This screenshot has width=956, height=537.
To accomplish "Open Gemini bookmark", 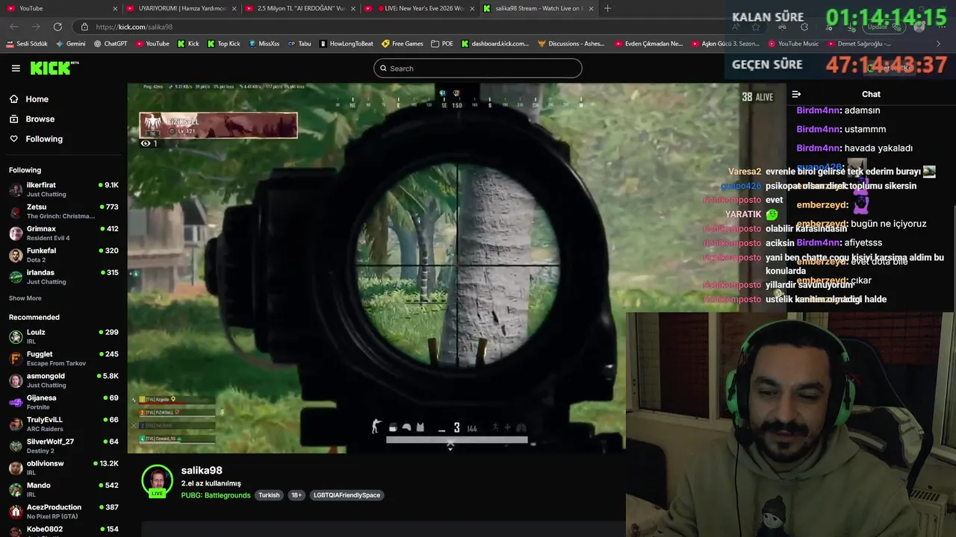I will click(71, 44).
